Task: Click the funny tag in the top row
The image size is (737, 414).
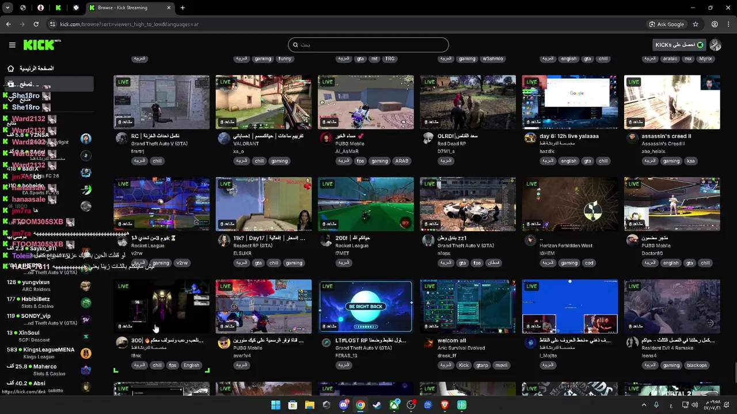Action: click(x=284, y=59)
